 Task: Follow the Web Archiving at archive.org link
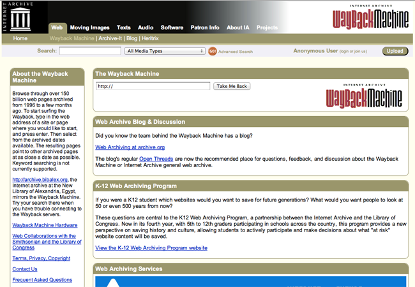pos(130,147)
